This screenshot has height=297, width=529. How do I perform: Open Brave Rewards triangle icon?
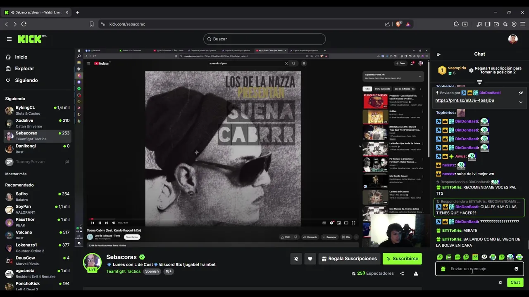tap(408, 24)
